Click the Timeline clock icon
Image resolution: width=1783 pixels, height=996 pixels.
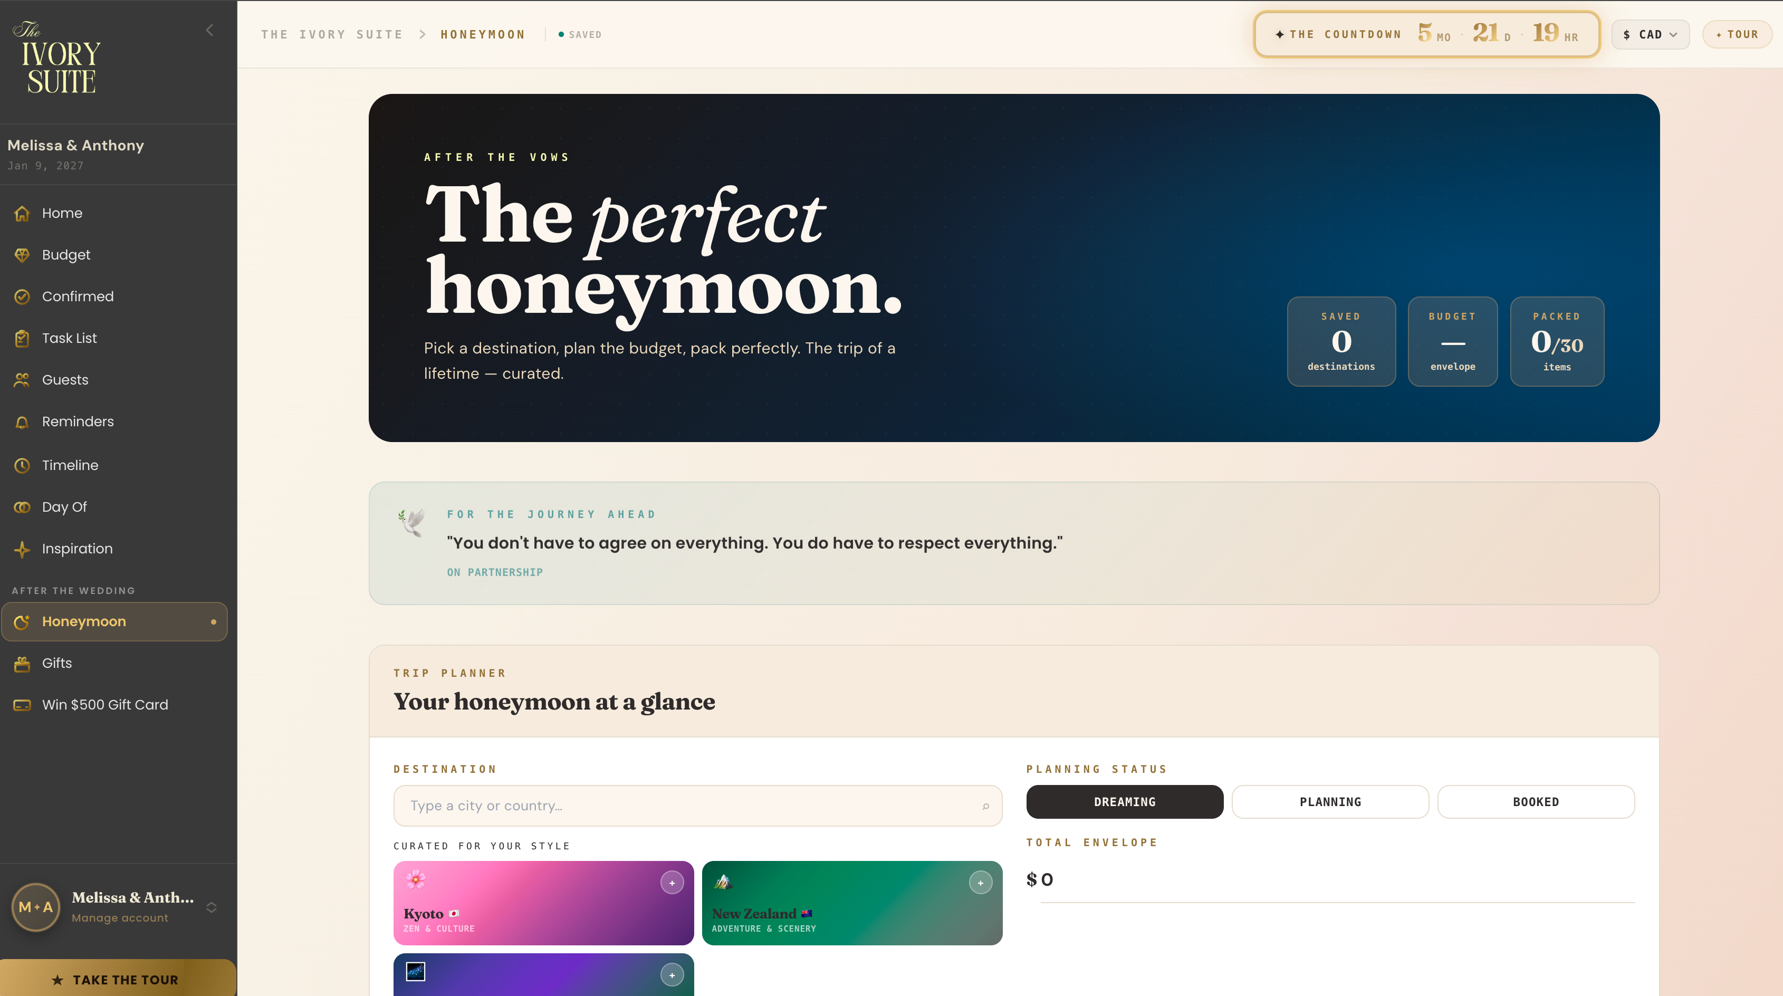[x=22, y=465]
